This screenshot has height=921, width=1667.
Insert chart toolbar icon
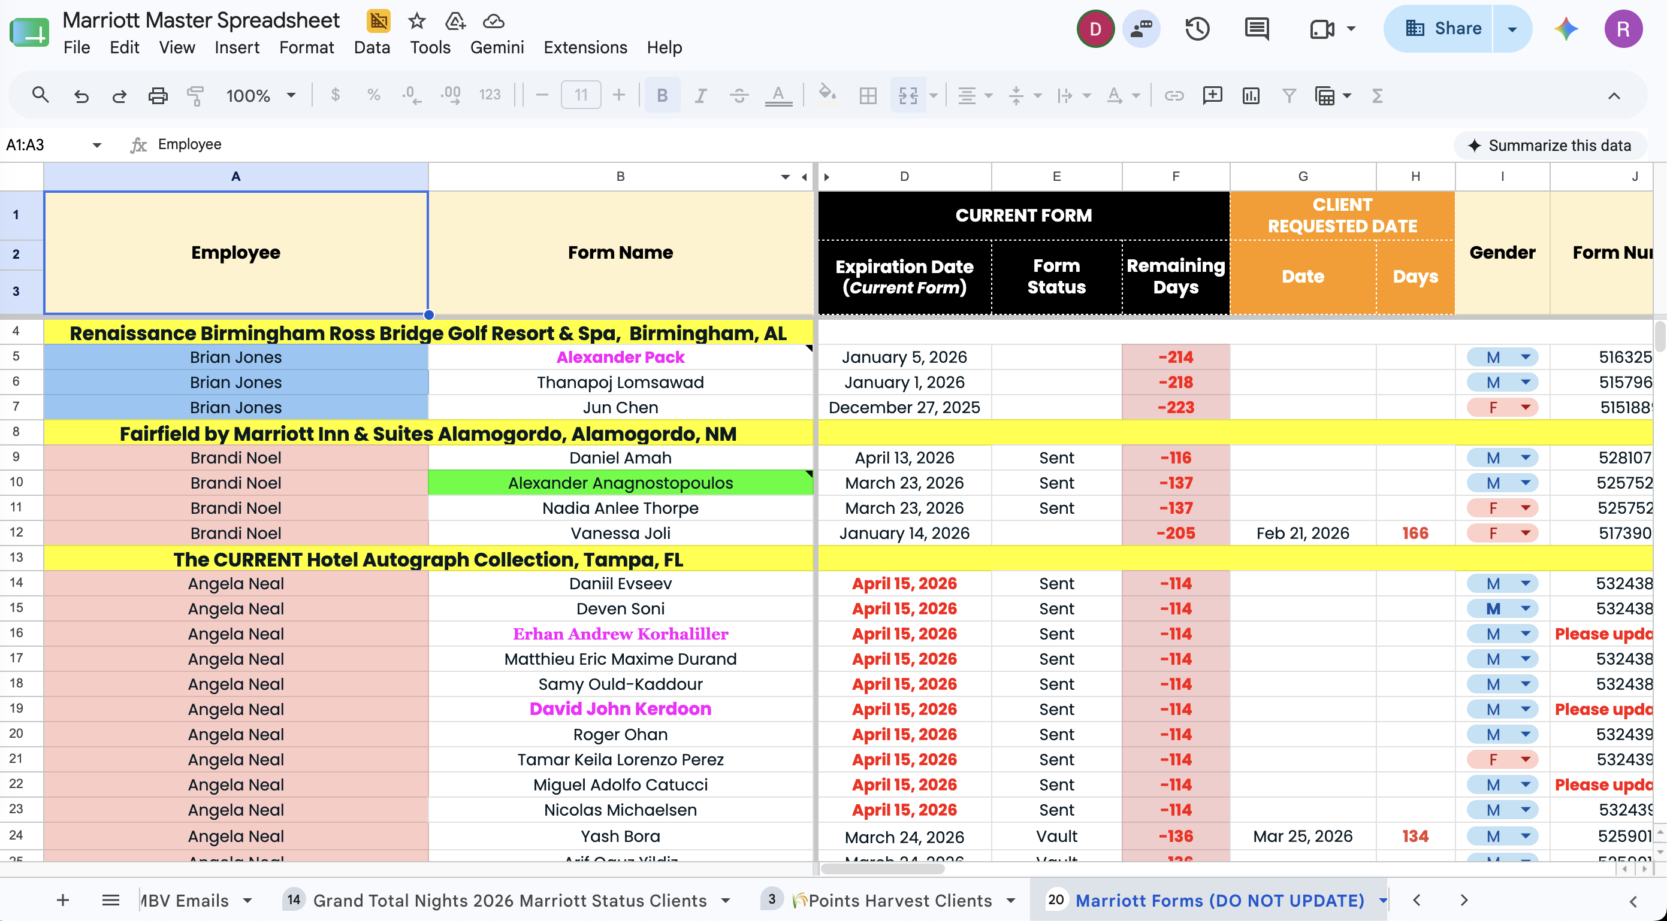coord(1251,96)
